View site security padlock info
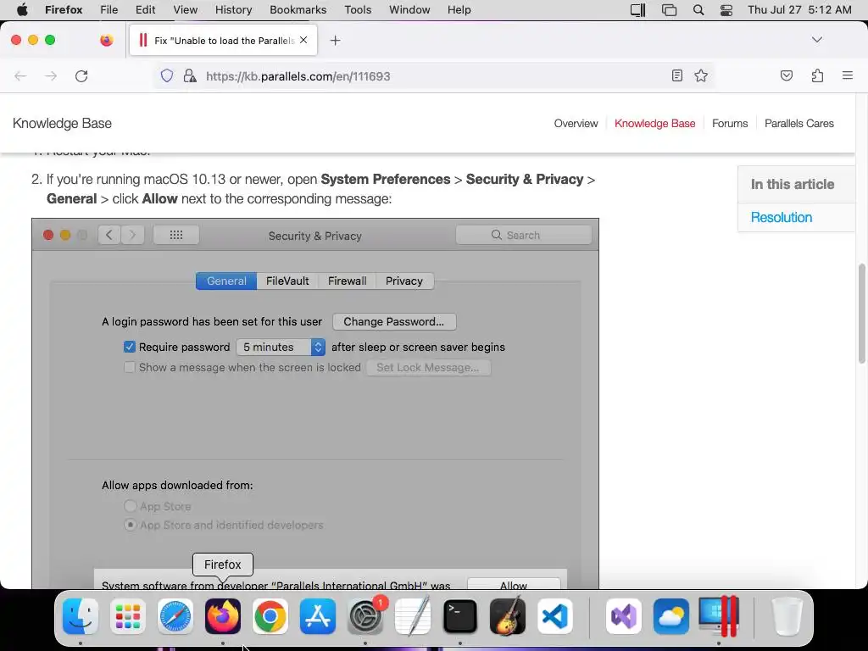 [x=190, y=75]
